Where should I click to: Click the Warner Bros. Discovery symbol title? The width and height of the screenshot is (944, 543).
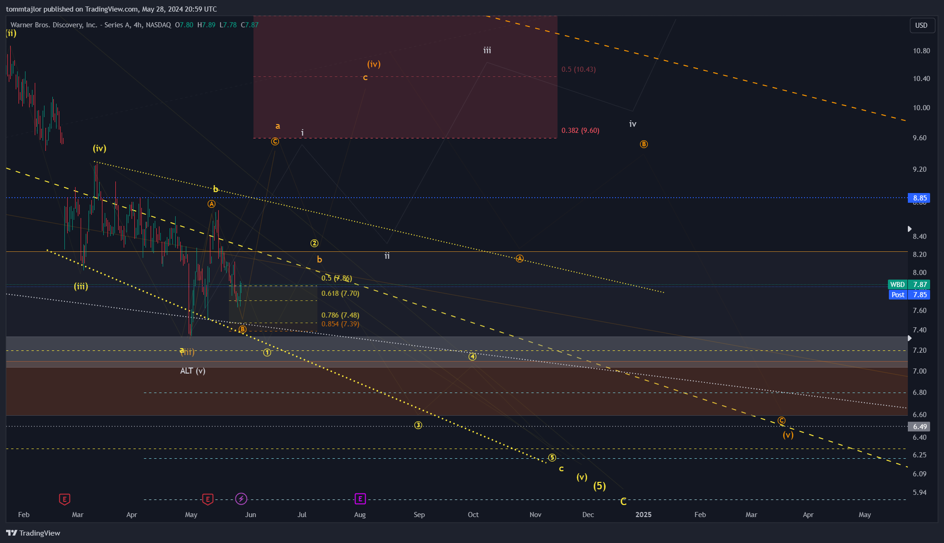[91, 25]
